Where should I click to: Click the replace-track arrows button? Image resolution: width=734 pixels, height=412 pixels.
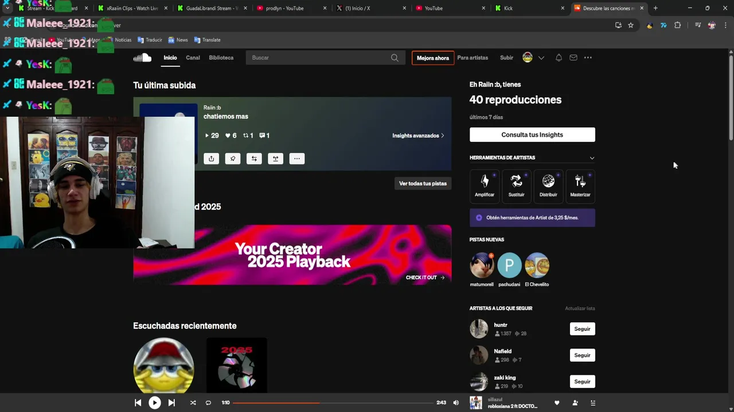click(x=254, y=159)
